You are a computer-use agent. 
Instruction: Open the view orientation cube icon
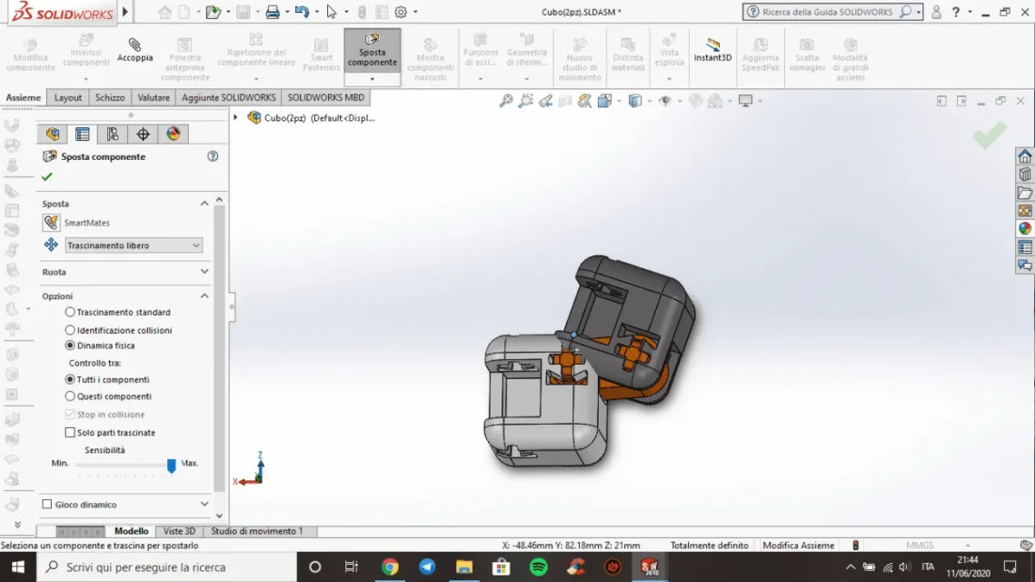tap(604, 101)
